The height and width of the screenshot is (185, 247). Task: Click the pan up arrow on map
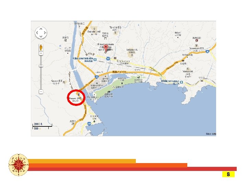tap(41, 29)
